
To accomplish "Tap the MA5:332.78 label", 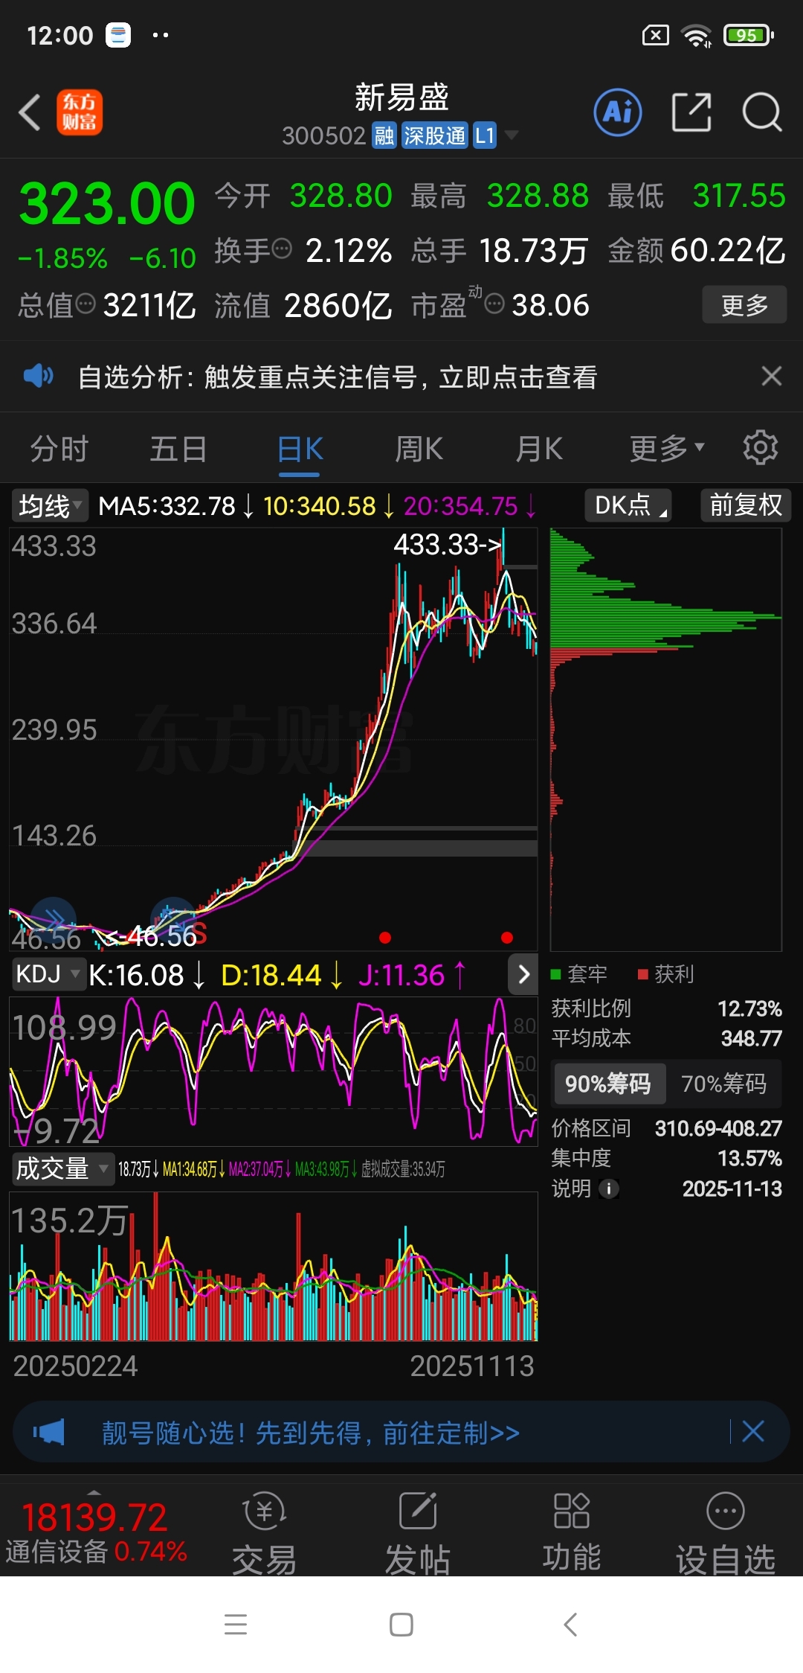I will [x=167, y=506].
